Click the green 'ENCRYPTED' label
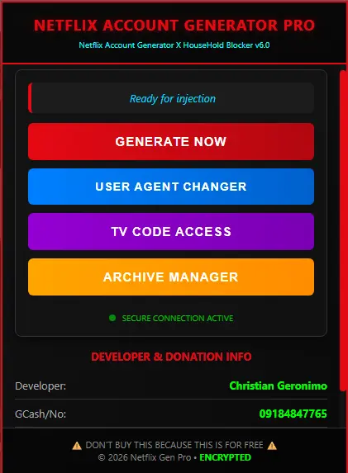This screenshot has width=348, height=473. pos(226,457)
